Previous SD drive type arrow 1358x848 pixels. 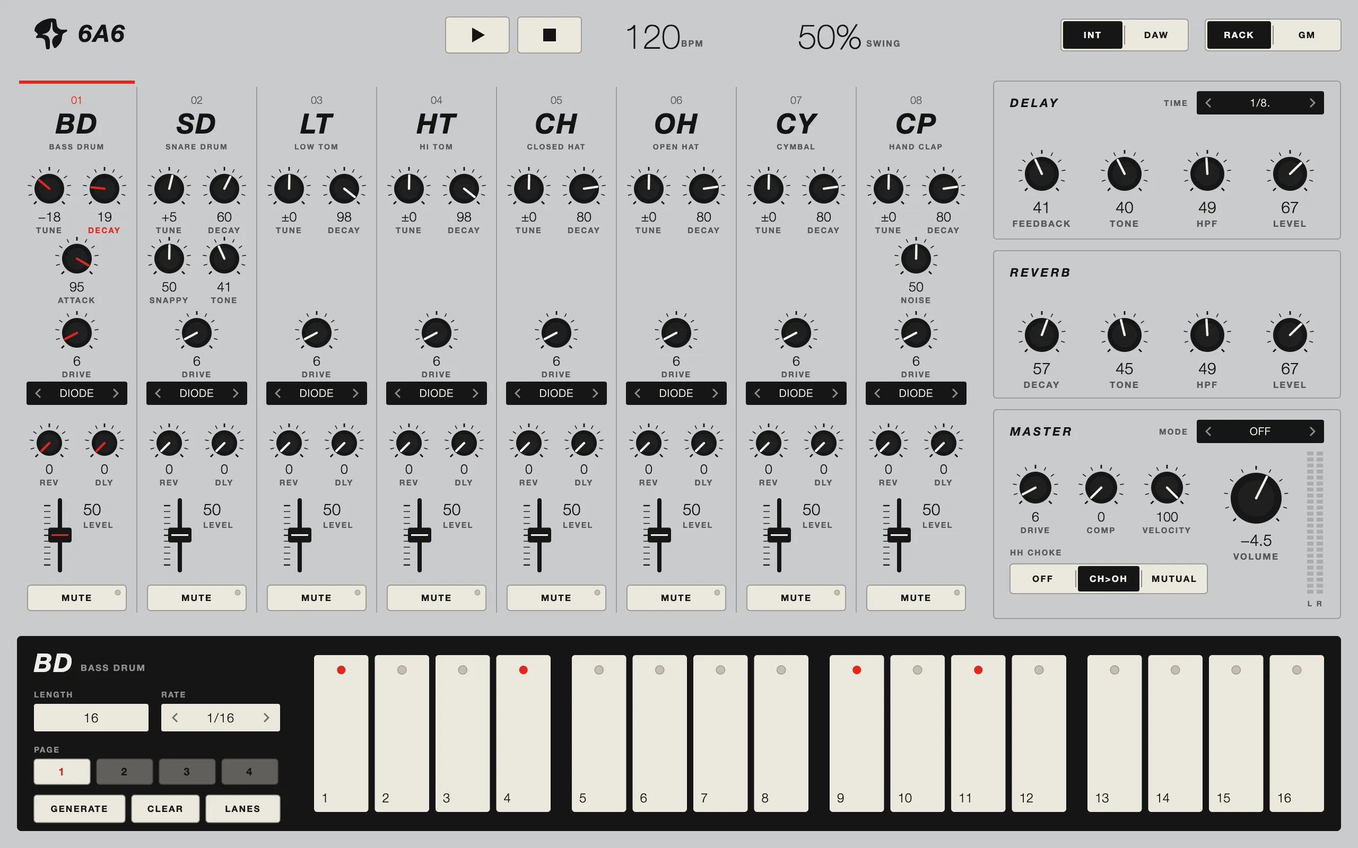pos(158,393)
